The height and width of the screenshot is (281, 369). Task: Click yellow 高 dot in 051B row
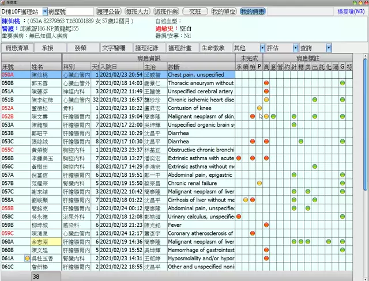pos(266,100)
